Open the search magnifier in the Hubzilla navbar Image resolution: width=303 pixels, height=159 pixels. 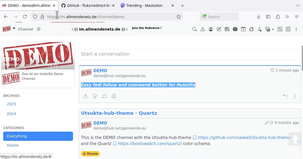coord(194,29)
